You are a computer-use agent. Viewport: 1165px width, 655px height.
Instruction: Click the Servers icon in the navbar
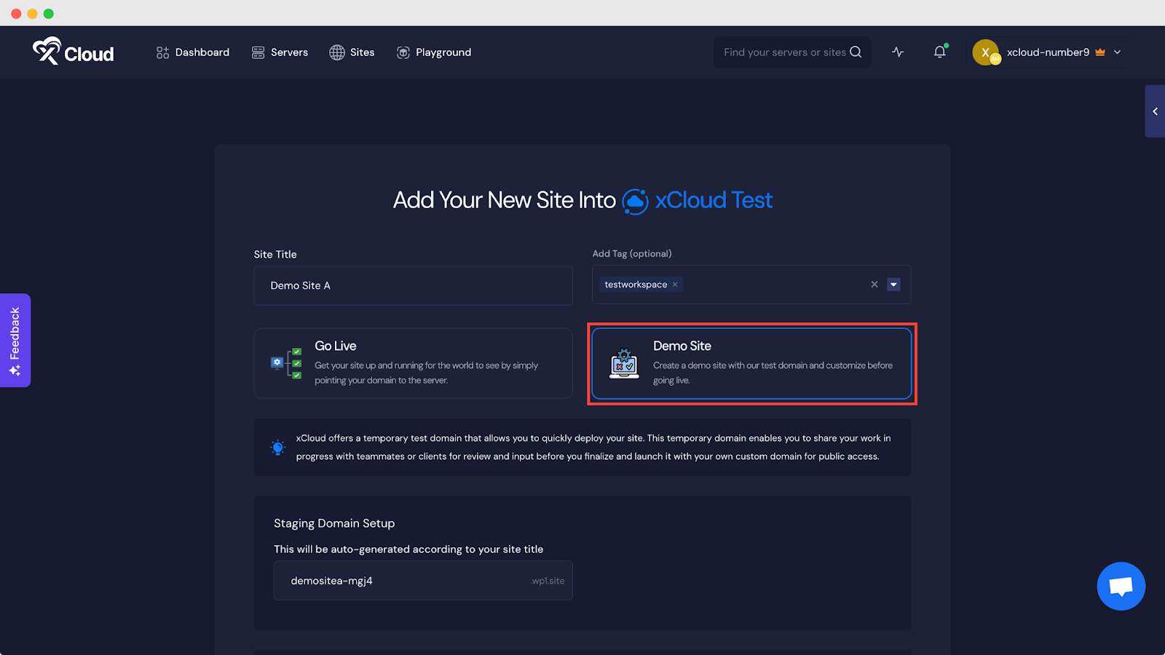coord(258,52)
